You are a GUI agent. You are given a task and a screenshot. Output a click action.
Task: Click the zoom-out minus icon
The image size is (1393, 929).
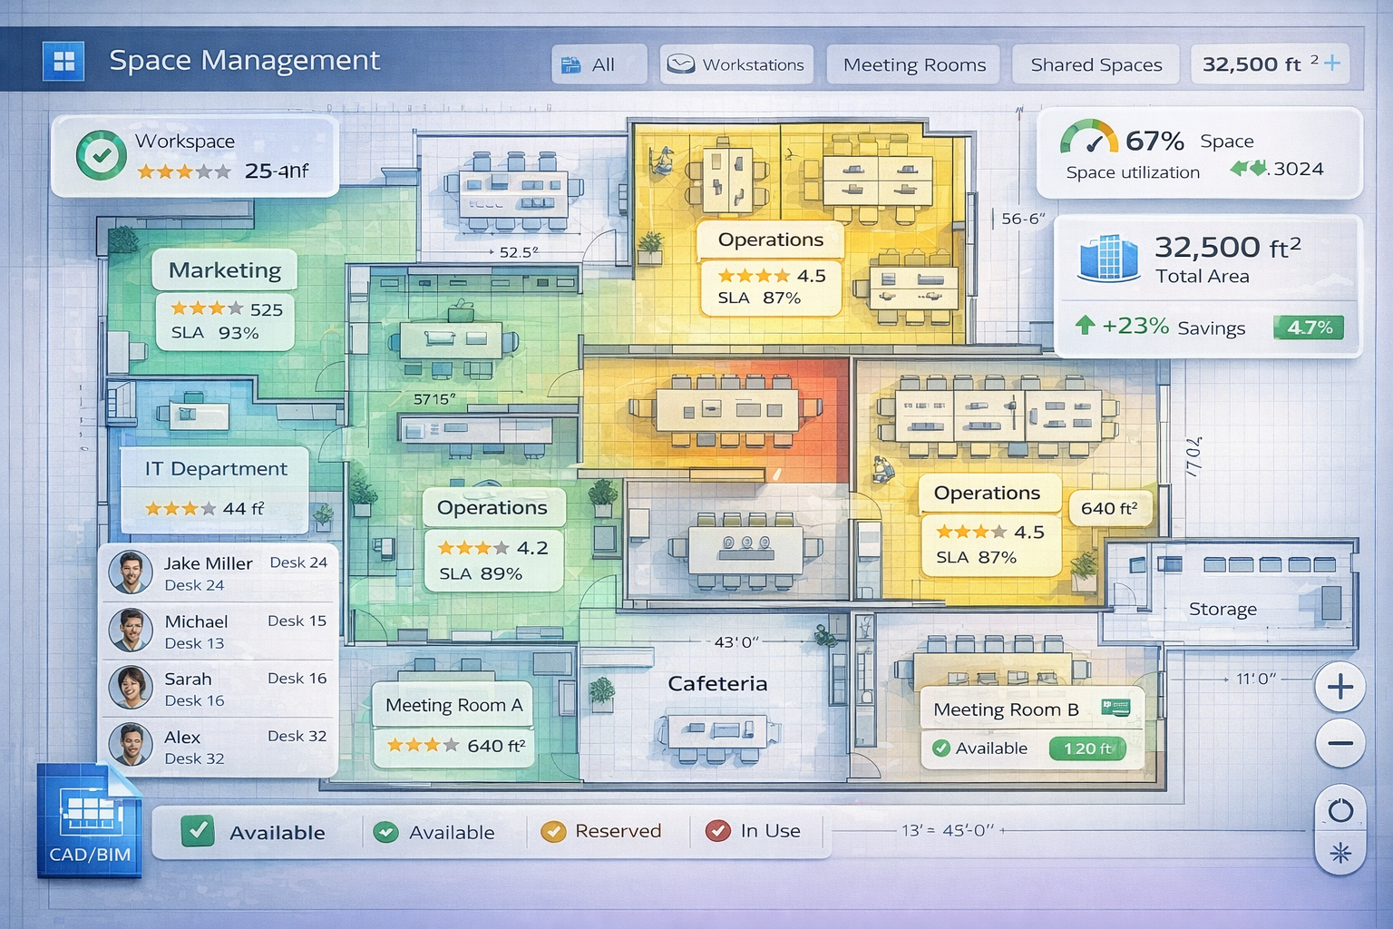(1339, 742)
